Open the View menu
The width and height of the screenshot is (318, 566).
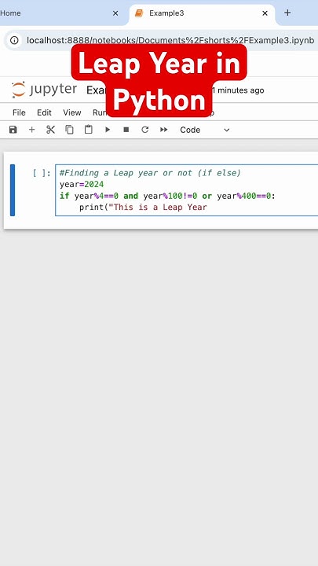coord(72,112)
